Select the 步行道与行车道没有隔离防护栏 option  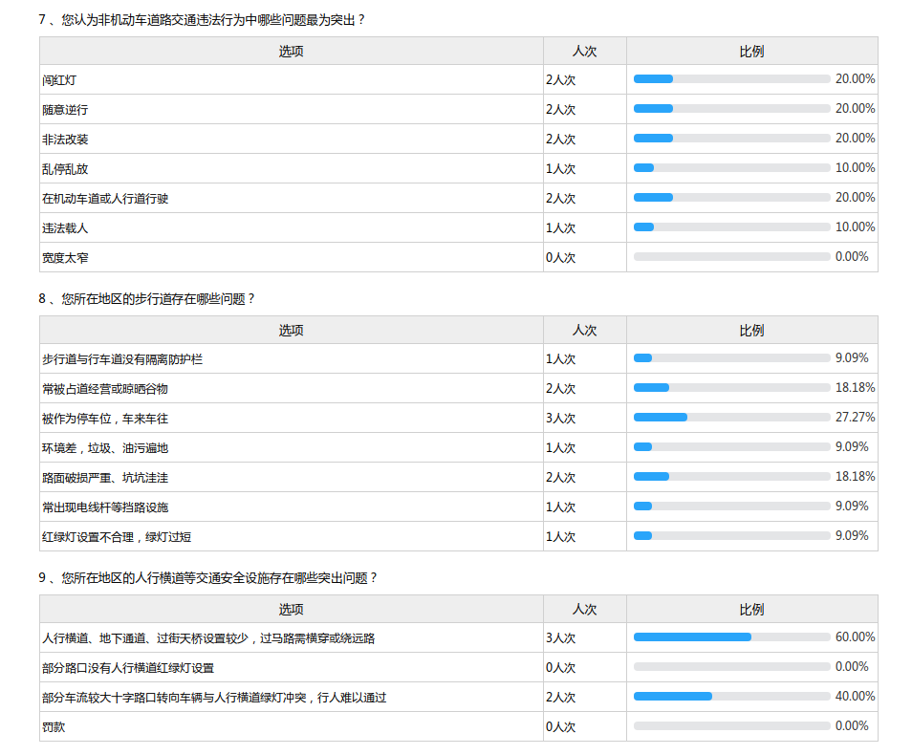[122, 359]
